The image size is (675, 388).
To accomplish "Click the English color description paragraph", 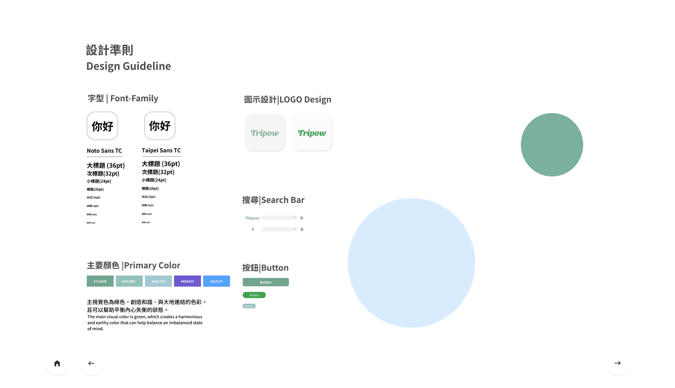I will pos(145,323).
